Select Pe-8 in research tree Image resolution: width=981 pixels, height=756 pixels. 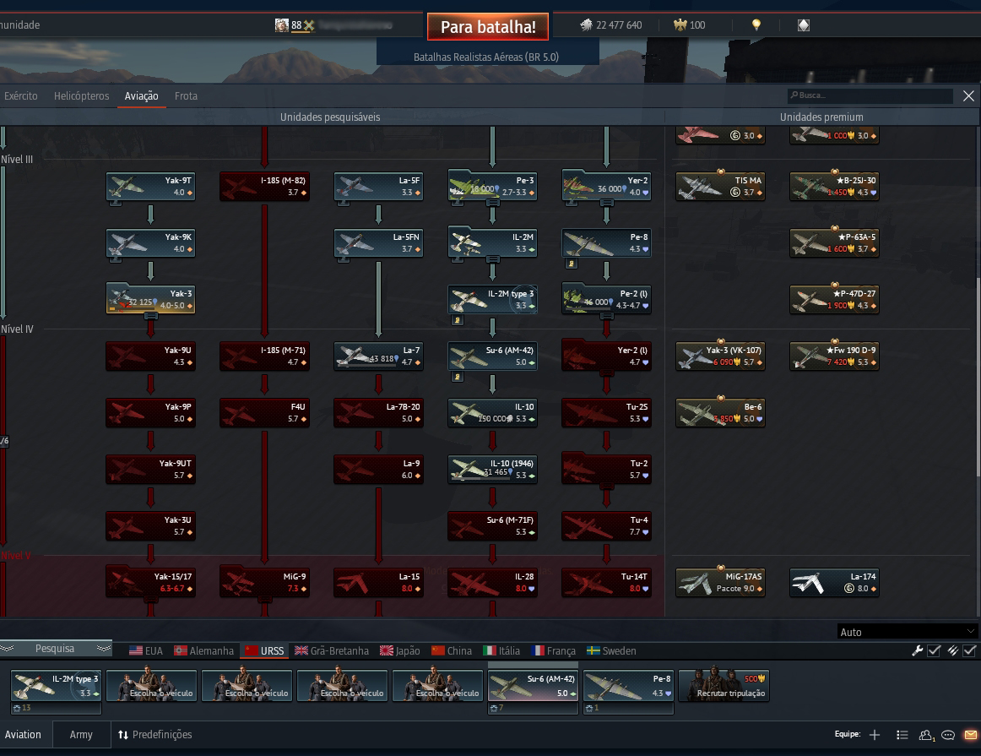pos(606,242)
